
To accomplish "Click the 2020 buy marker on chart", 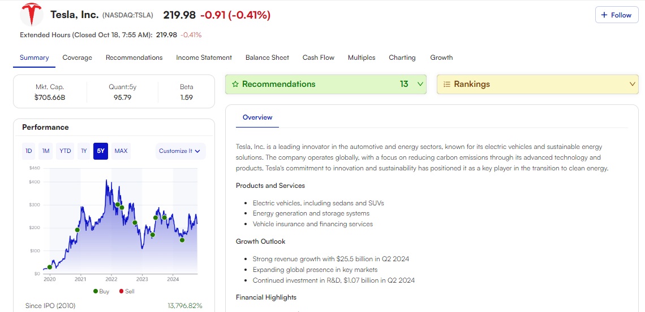I will (x=50, y=267).
